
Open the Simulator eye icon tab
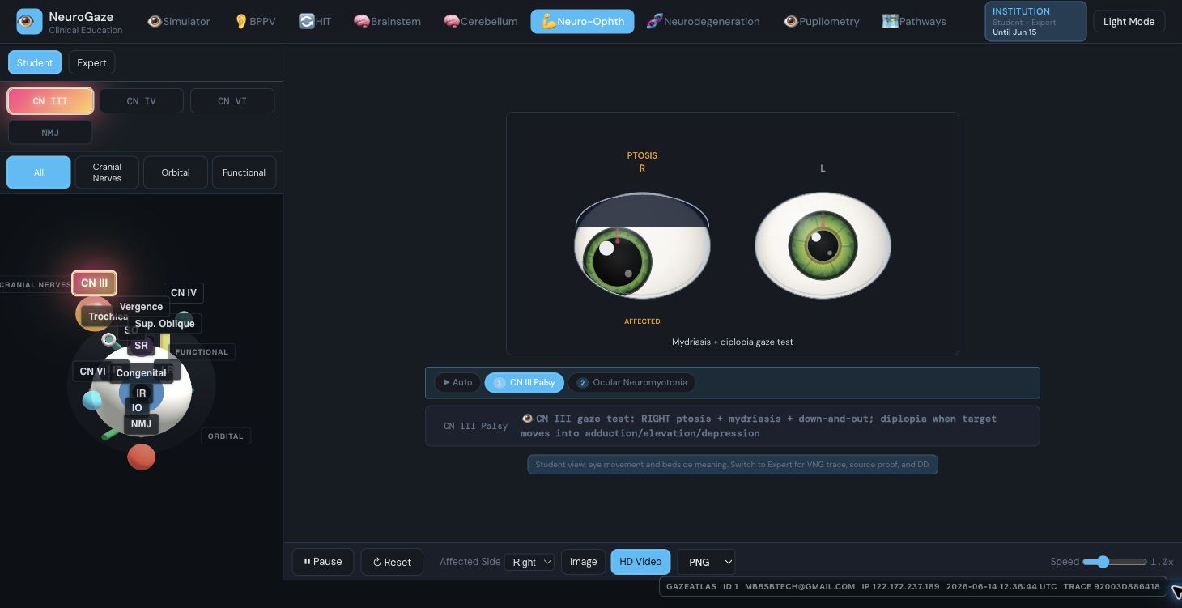pos(179,21)
